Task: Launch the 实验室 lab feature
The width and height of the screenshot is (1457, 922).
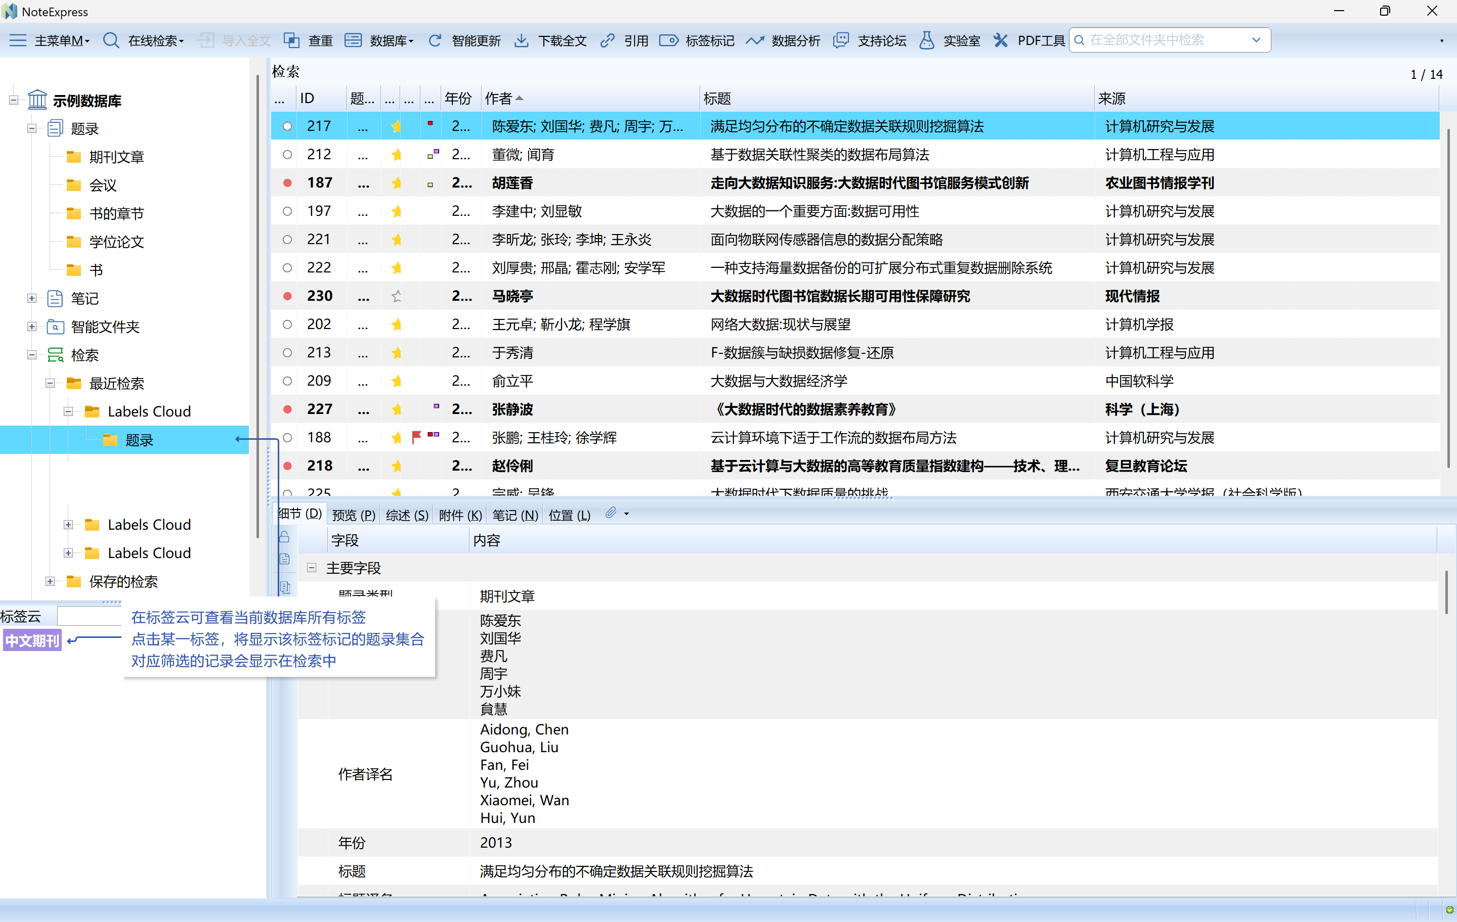Action: [x=949, y=40]
